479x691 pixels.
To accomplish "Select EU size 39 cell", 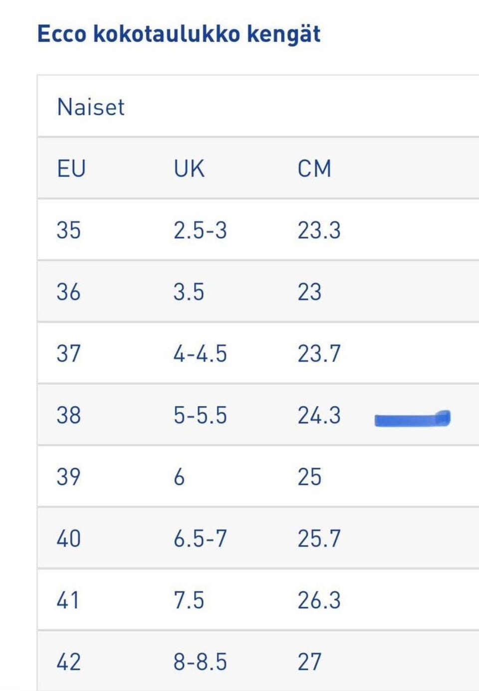I will (69, 477).
